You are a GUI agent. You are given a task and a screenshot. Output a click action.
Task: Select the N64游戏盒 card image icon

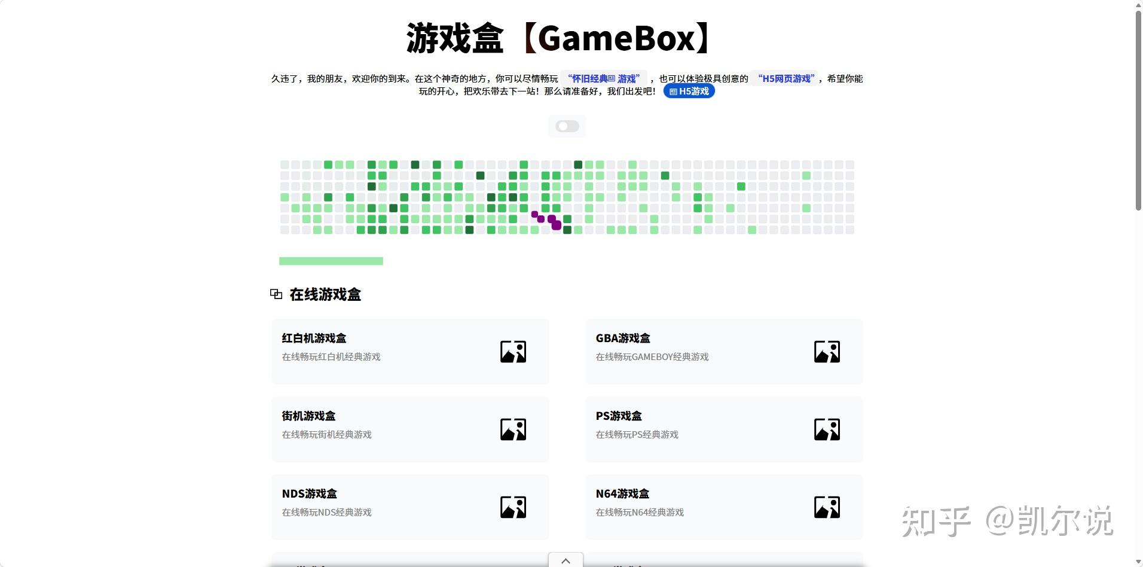(827, 507)
